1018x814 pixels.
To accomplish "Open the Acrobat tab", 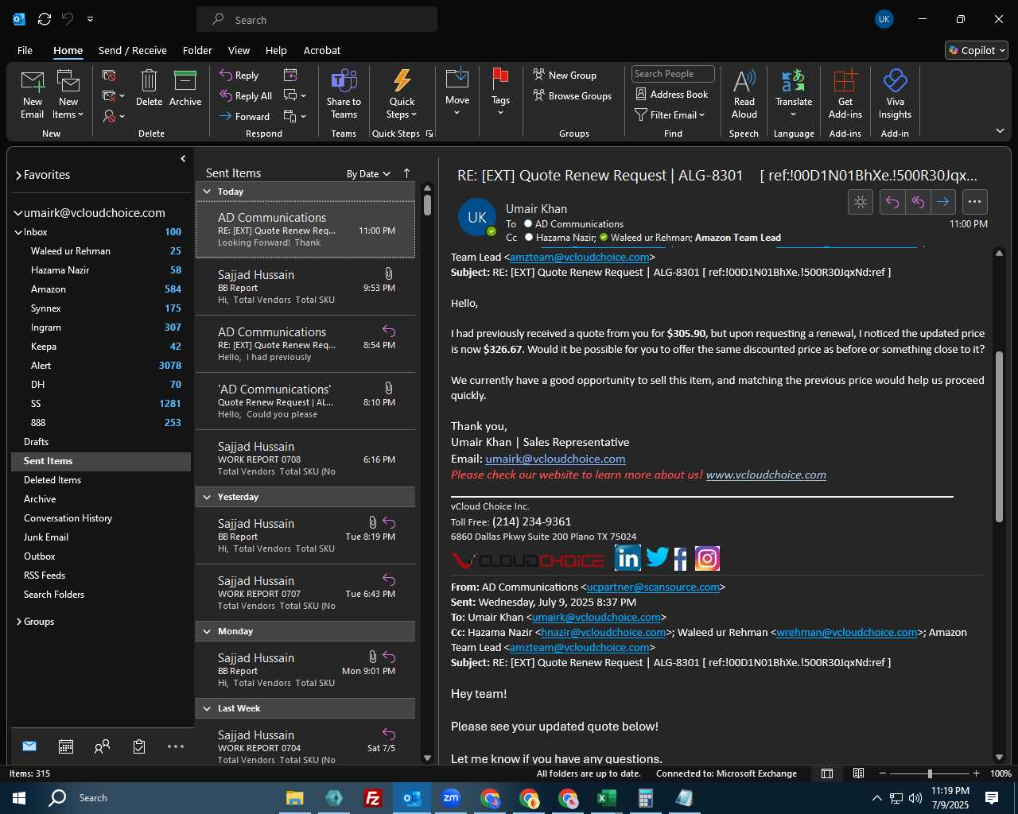I will click(322, 50).
